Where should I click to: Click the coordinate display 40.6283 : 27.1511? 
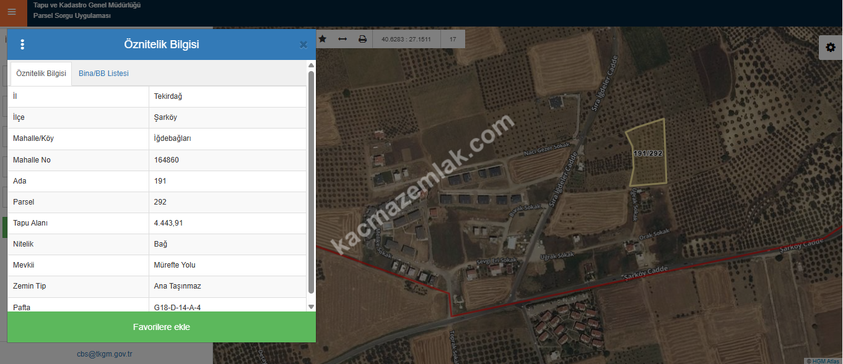[x=406, y=39]
